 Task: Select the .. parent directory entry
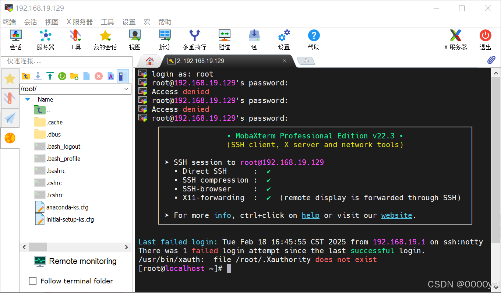click(x=42, y=110)
